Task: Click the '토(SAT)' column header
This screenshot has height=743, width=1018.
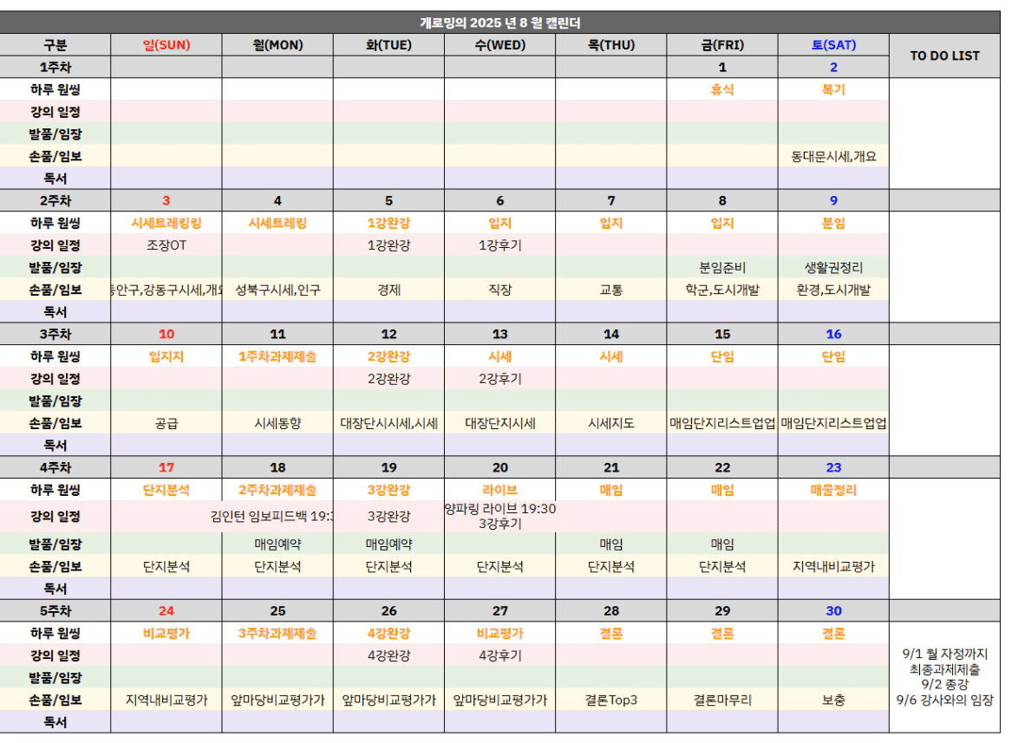Action: (x=833, y=45)
